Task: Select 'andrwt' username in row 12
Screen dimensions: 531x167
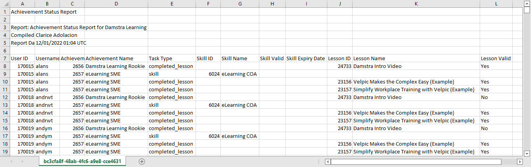Action: [47, 97]
